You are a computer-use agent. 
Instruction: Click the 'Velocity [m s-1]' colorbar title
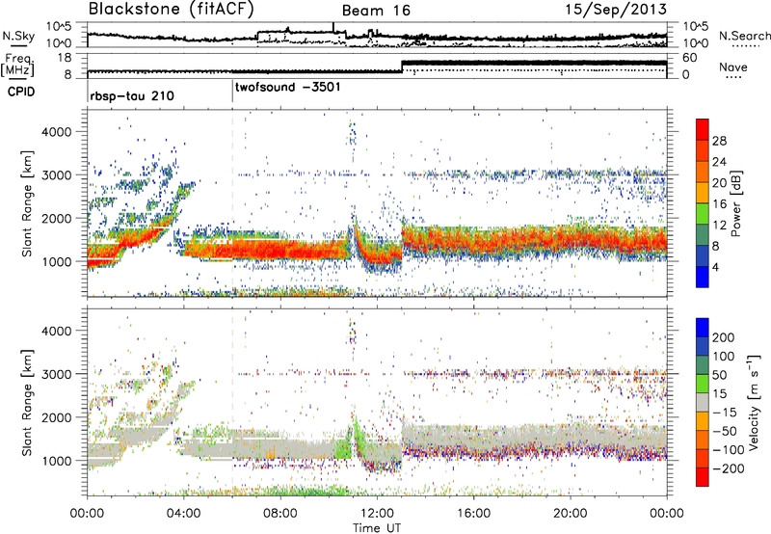coord(754,402)
